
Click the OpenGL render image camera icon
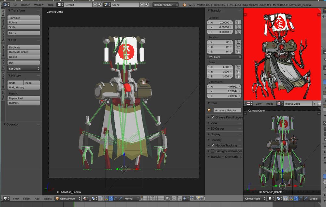click(198, 199)
